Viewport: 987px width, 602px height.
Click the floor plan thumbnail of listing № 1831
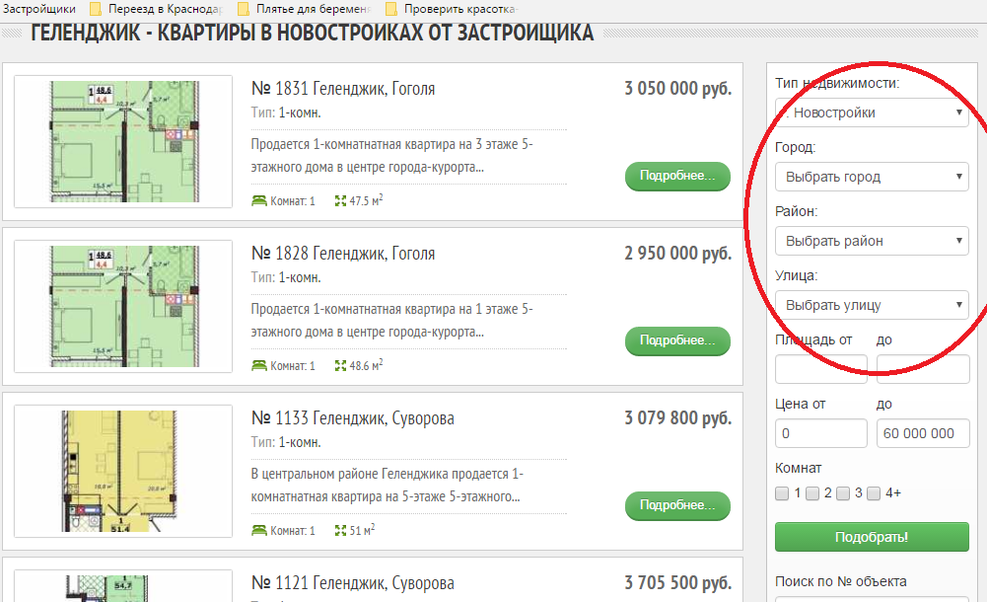(123, 142)
